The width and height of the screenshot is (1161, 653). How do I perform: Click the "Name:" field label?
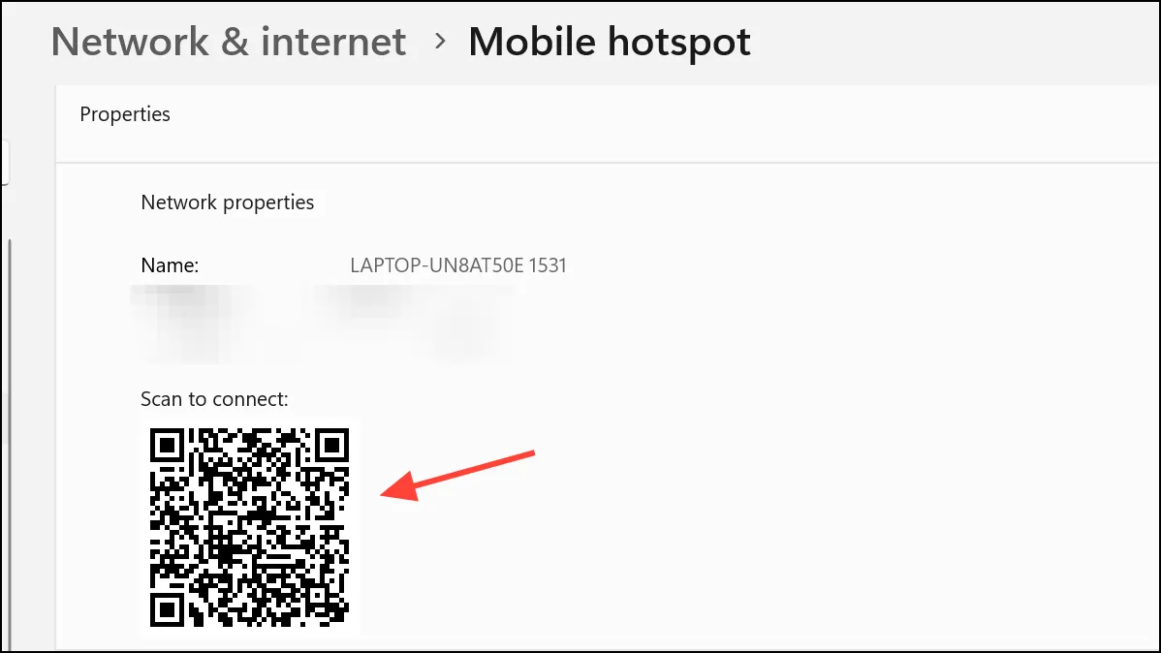point(170,265)
